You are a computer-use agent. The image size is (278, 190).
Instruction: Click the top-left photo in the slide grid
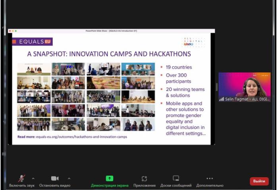pos(34,69)
